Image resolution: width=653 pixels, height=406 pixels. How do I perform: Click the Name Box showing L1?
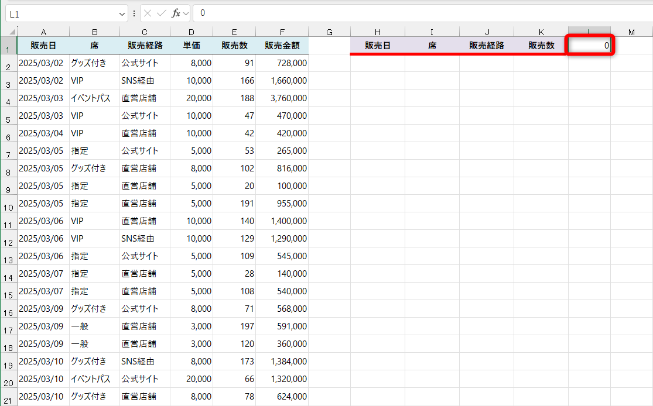pyautogui.click(x=59, y=13)
